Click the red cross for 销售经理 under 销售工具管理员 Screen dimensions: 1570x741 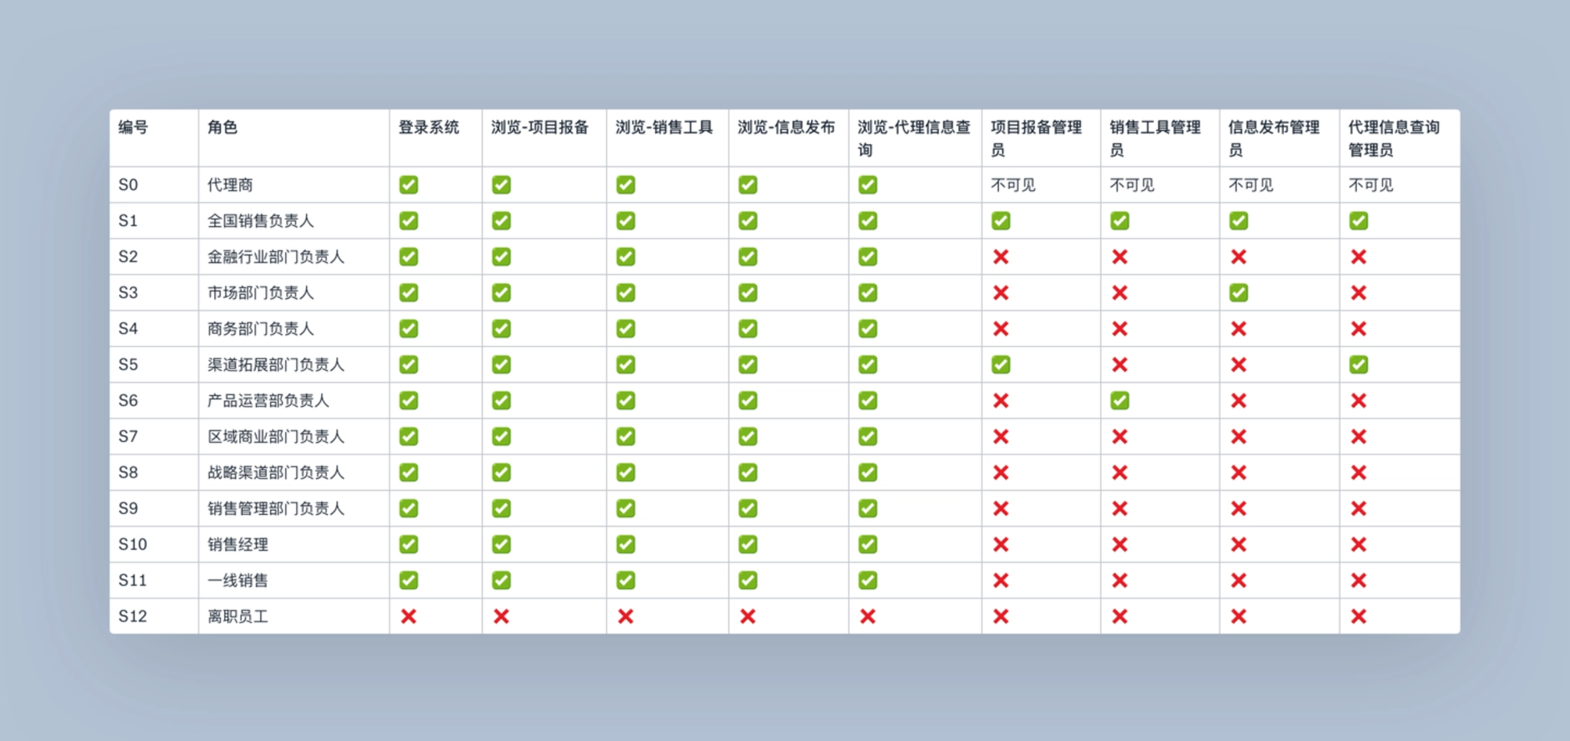coord(1119,545)
